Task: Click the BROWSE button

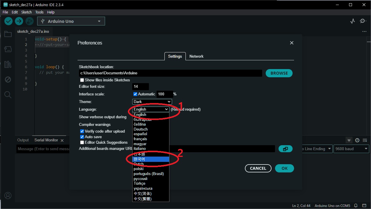Action: click(279, 73)
